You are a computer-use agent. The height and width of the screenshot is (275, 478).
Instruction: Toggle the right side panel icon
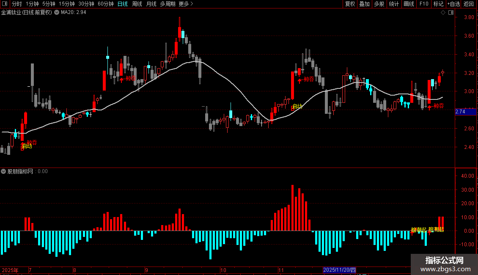click(451, 13)
